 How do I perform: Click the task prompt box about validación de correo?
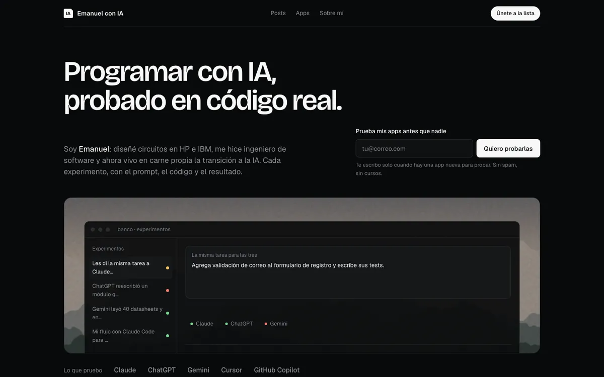click(x=348, y=272)
